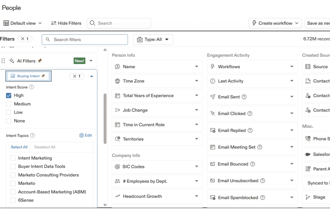Click the Email Unsubscribed help icon
This screenshot has height=209, width=330.
263,181
